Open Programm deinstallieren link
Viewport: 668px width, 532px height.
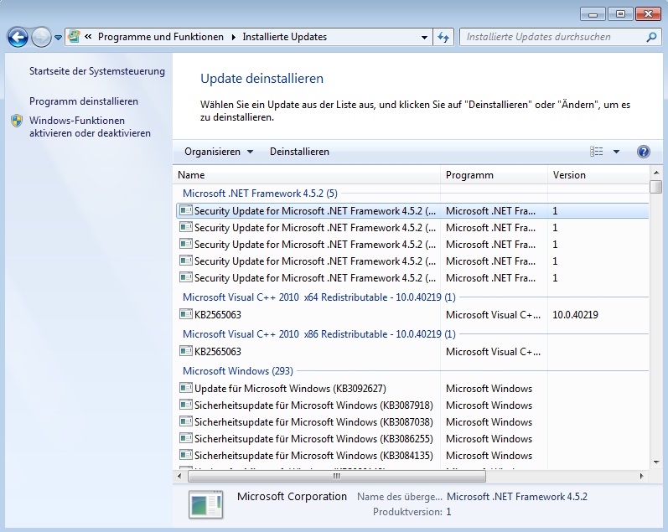point(84,101)
